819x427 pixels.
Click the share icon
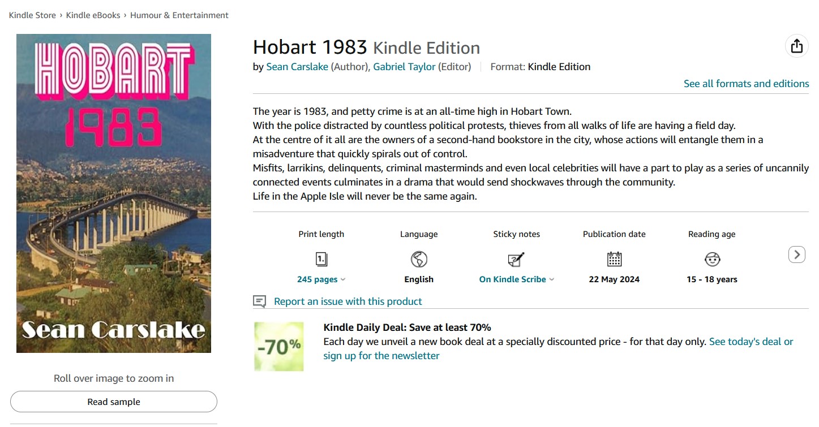coord(797,45)
